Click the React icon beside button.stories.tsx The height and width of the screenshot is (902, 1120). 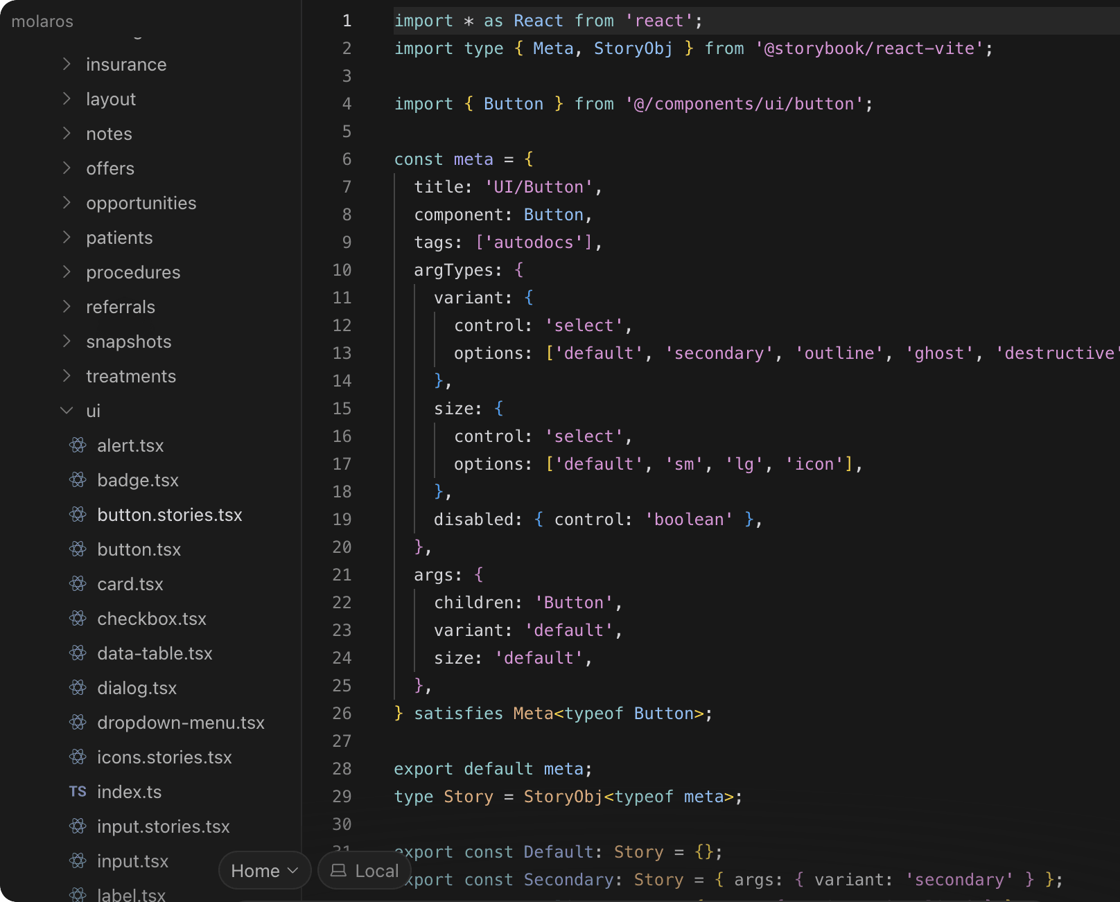(x=78, y=514)
